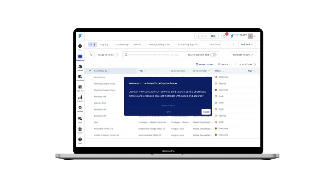Sort by Business User column arrows

tap(209, 71)
